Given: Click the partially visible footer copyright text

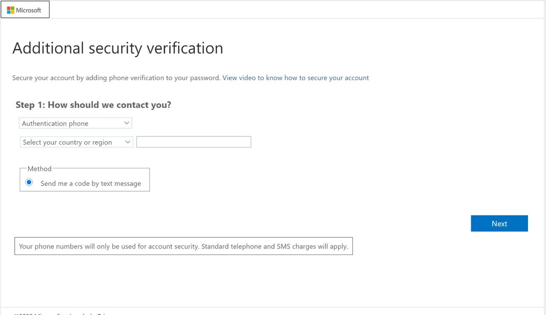Looking at the screenshot, I should pyautogui.click(x=61, y=313).
